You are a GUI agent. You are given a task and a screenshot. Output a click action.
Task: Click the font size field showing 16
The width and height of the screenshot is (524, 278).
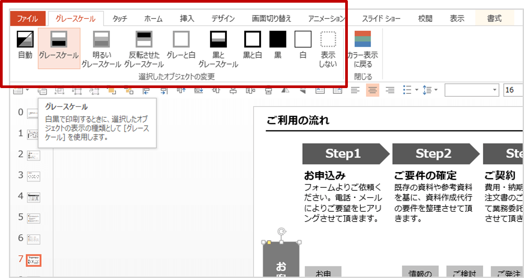[x=513, y=90]
